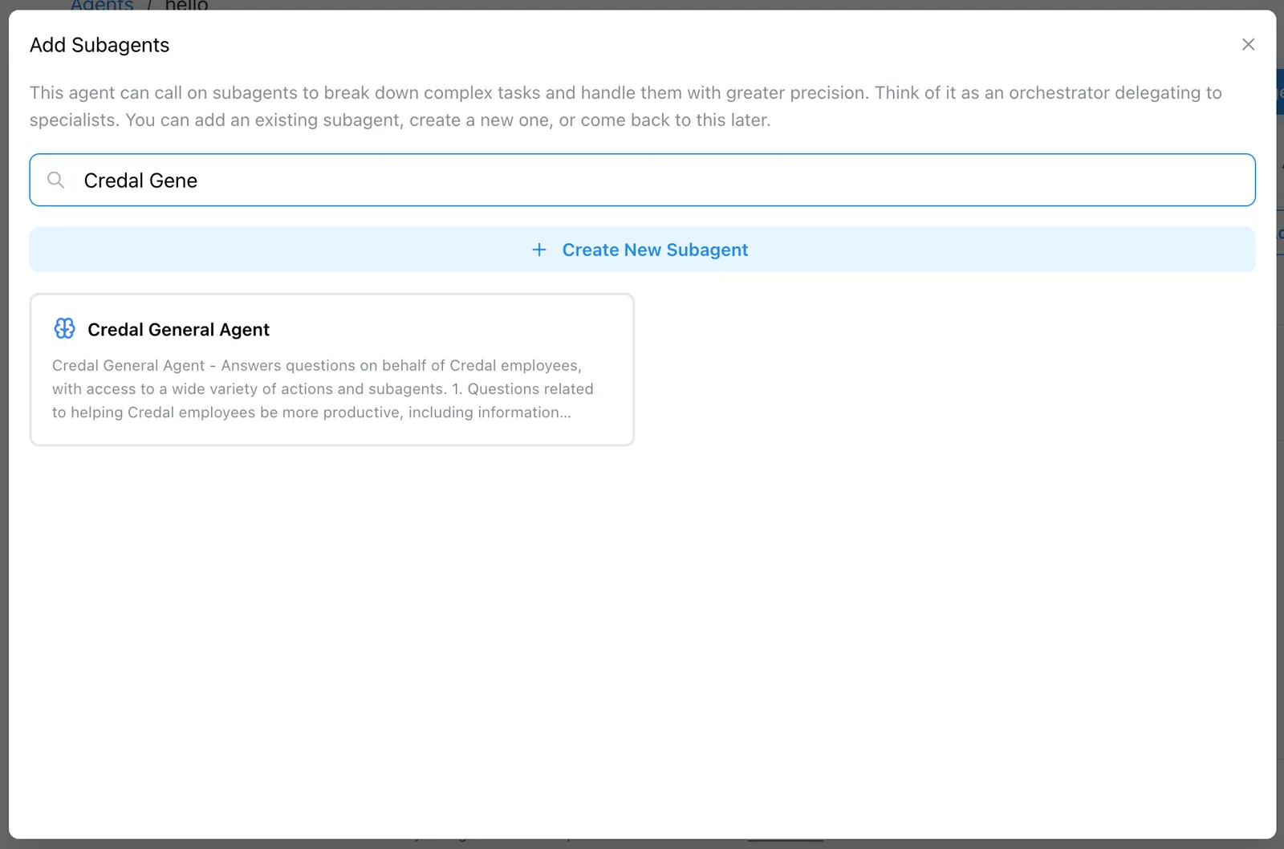Click the search magnifier icon
The height and width of the screenshot is (849, 1284).
[55, 180]
